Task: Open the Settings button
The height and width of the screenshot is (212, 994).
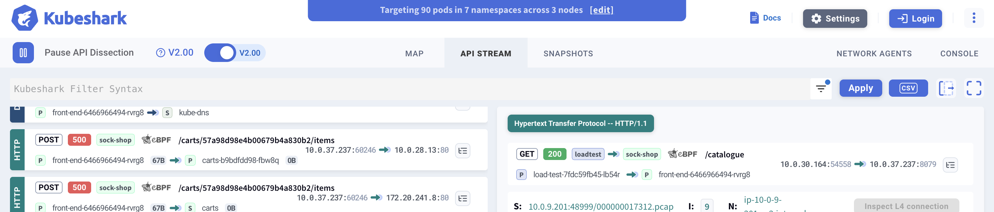Action: coord(835,19)
